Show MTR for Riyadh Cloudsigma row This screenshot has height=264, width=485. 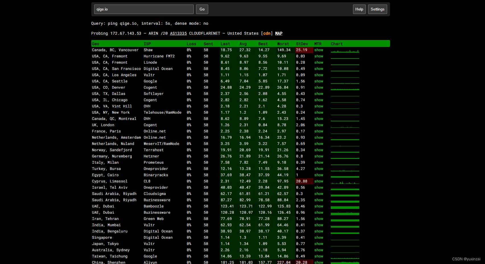tap(319, 194)
